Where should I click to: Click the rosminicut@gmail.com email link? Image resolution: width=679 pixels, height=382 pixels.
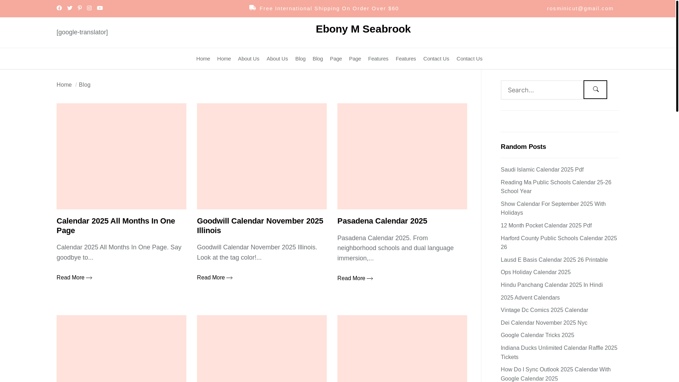click(580, 8)
